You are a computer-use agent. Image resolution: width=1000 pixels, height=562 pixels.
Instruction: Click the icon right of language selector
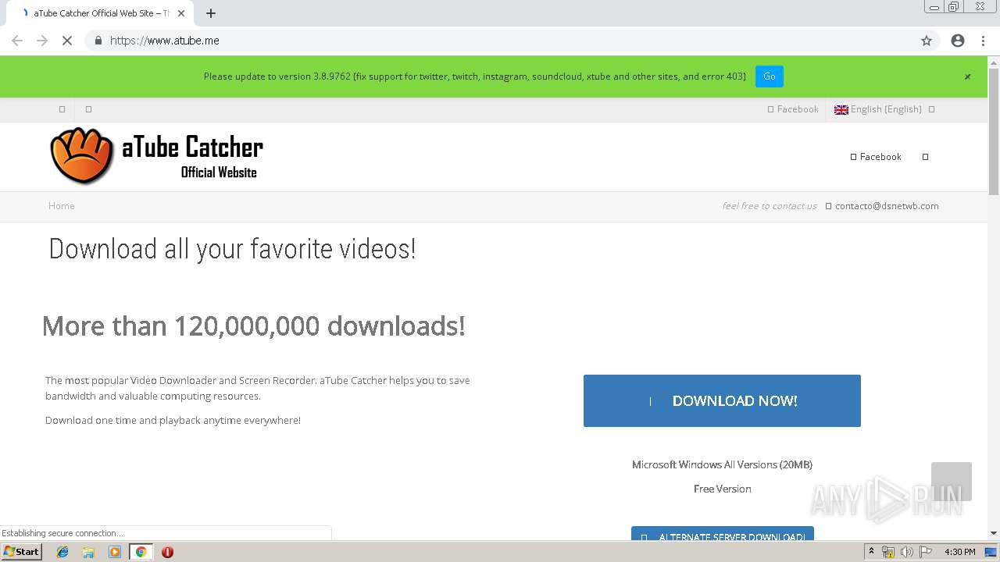coord(931,109)
